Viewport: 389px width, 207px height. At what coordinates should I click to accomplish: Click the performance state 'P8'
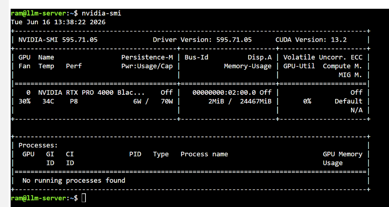tap(74, 101)
